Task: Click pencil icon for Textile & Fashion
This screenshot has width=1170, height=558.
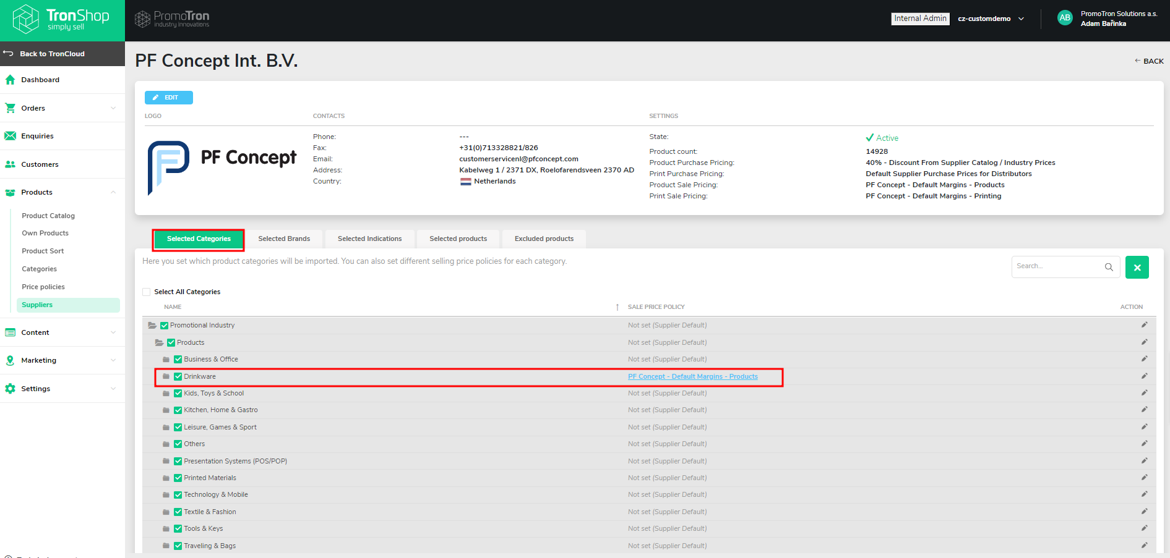Action: 1144,512
